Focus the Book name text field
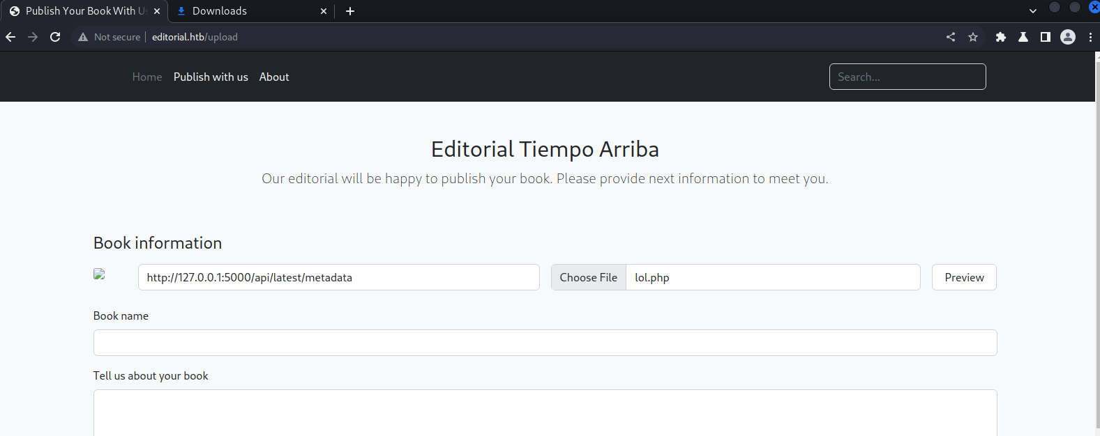1100x436 pixels. (545, 343)
